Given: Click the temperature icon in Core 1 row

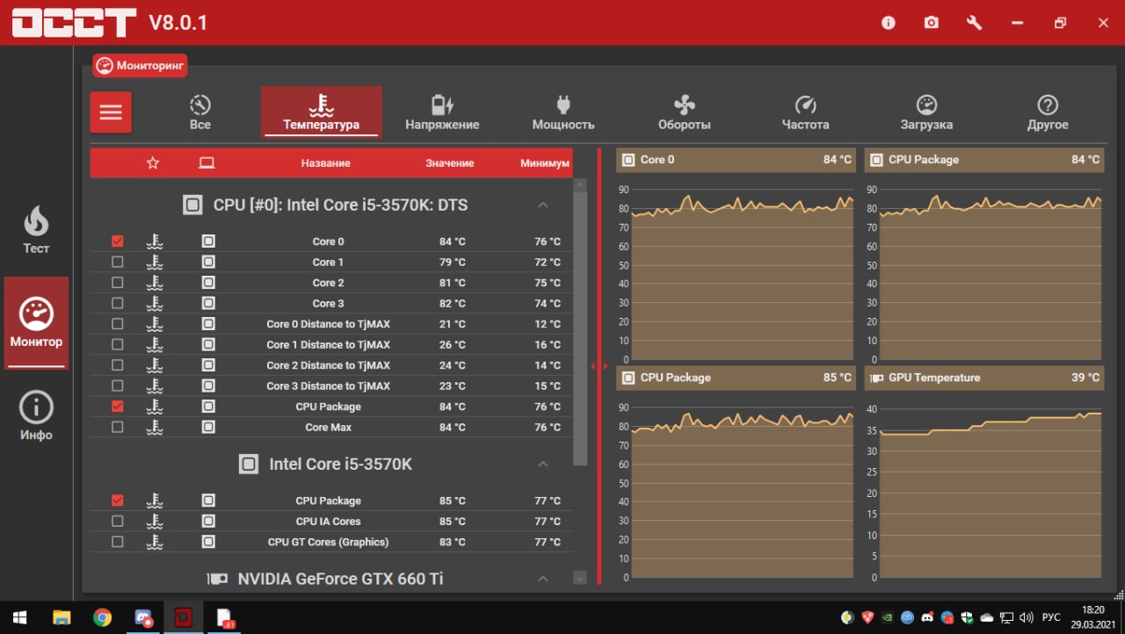Looking at the screenshot, I should pos(155,262).
